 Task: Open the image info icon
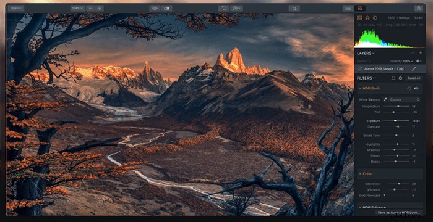[x=375, y=18]
